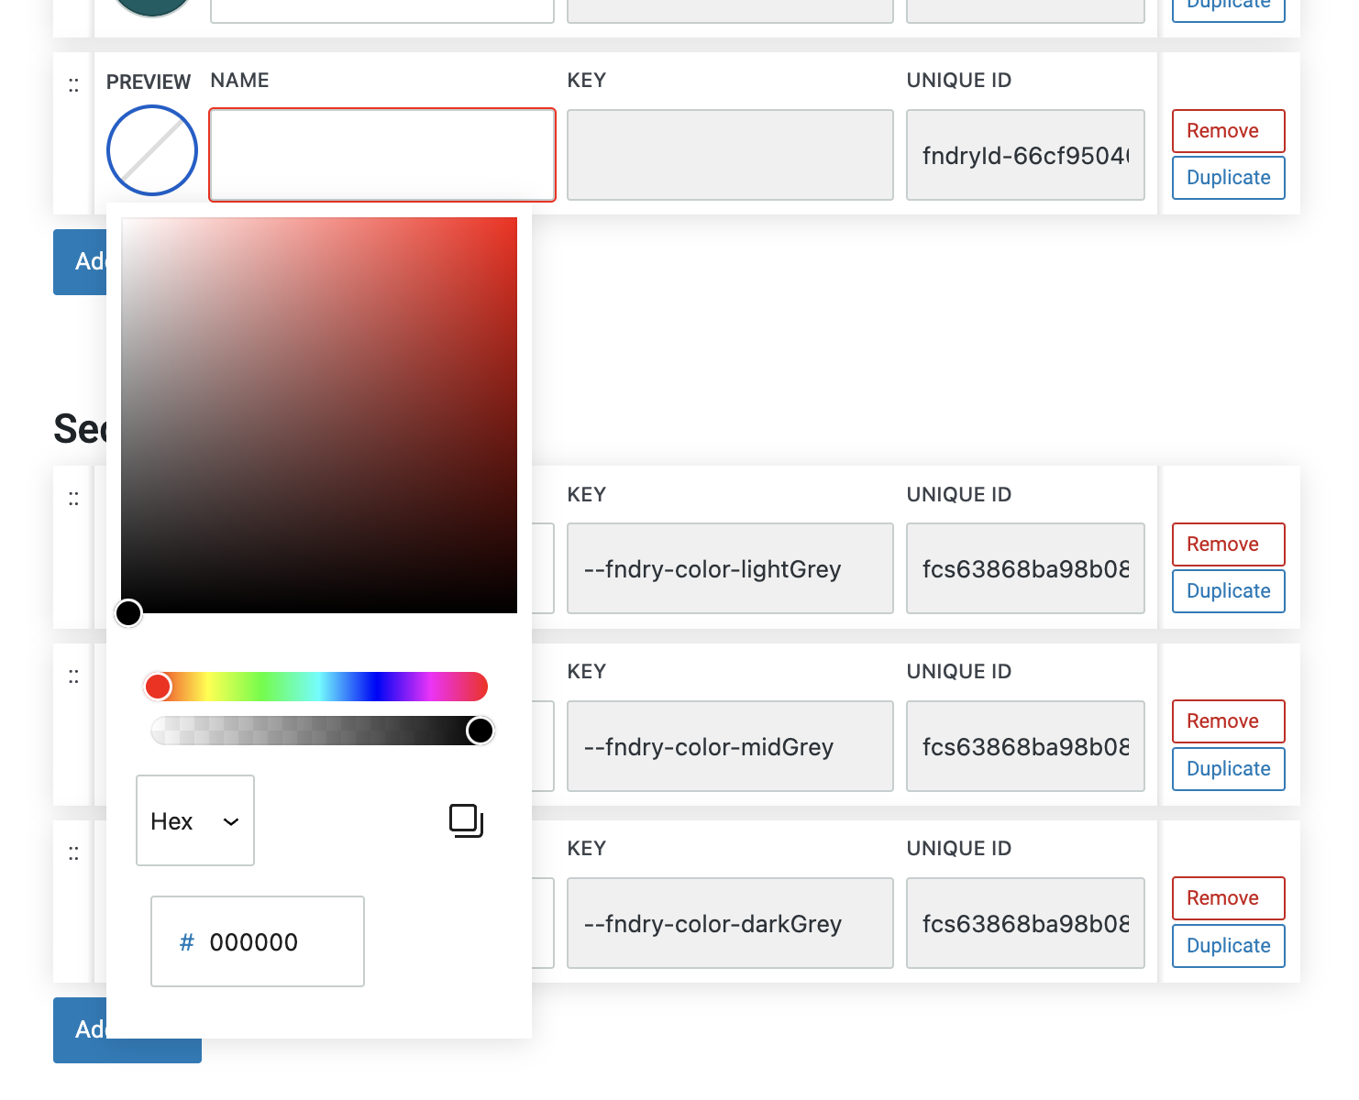Click inside the color saturation picker area
The height and width of the screenshot is (1100, 1359).
(319, 414)
